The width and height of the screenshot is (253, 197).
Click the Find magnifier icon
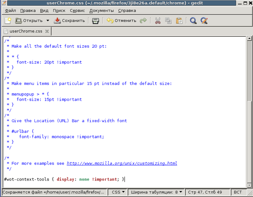pyautogui.click(x=193, y=21)
